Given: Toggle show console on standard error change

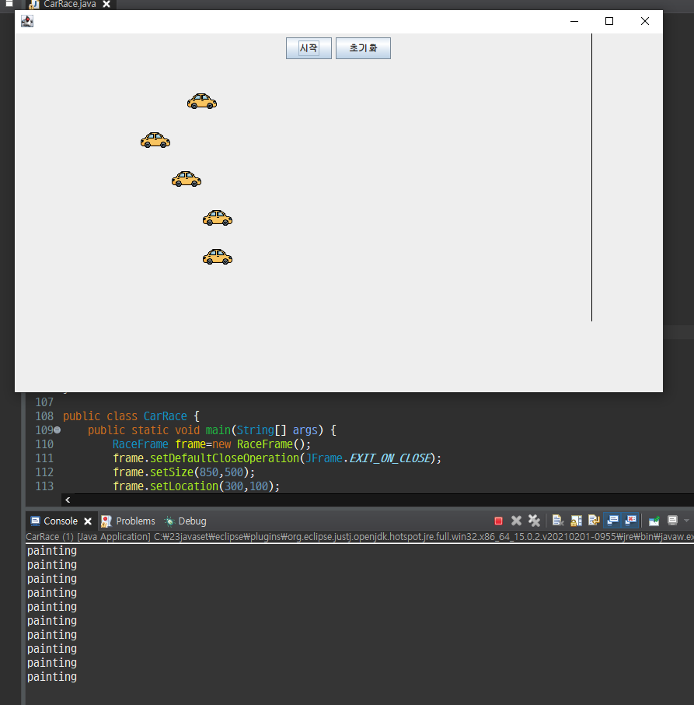Looking at the screenshot, I should (631, 521).
